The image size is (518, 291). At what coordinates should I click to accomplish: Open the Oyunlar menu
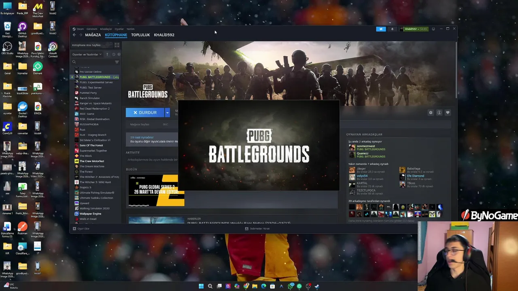(119, 29)
